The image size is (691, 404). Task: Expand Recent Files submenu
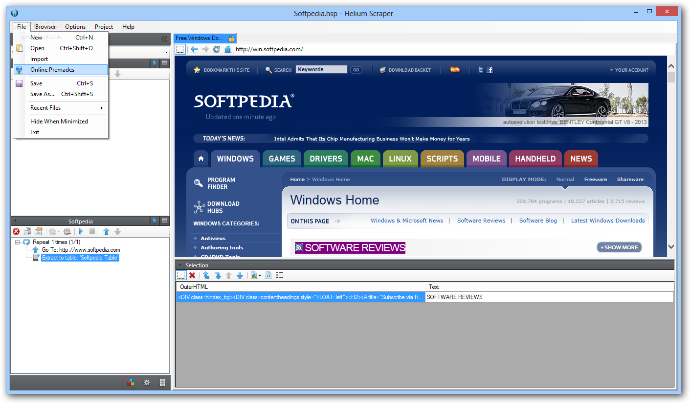(61, 108)
